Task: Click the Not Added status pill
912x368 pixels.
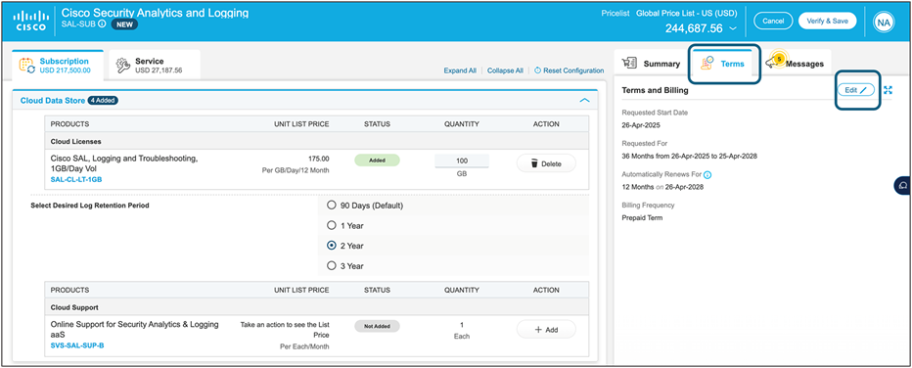Action: (x=377, y=326)
